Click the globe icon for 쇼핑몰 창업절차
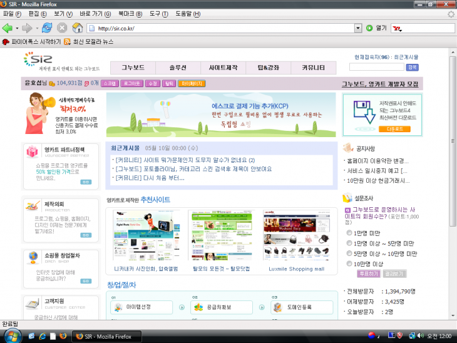Image resolution: width=457 pixels, height=343 pixels. click(33, 257)
